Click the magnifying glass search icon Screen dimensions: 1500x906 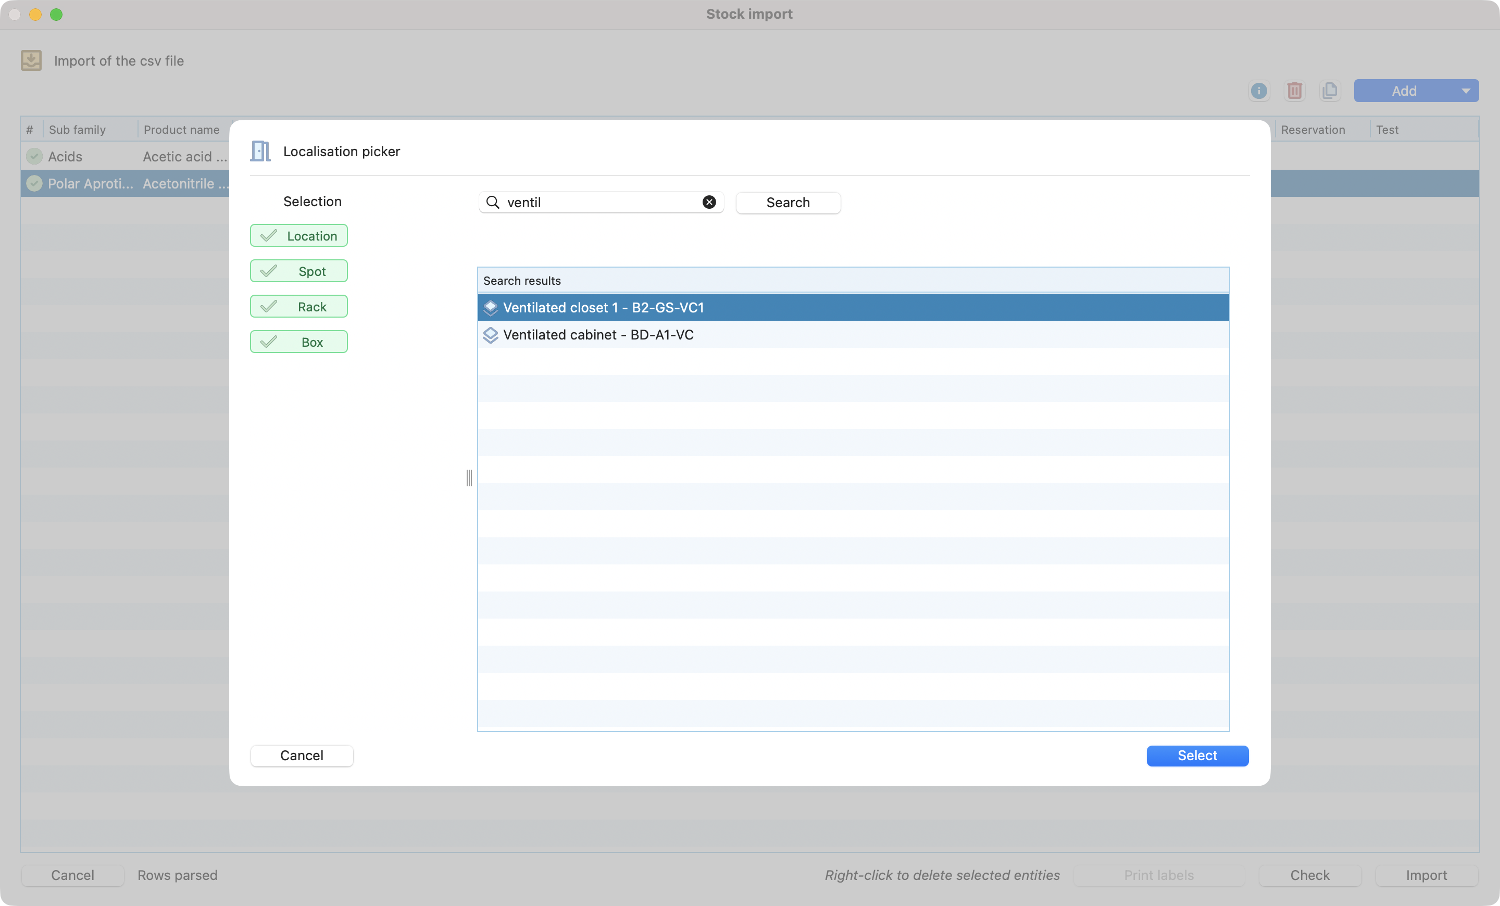pos(493,202)
